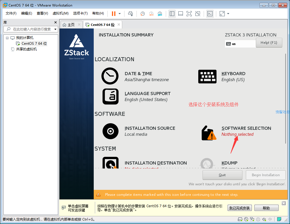The width and height of the screenshot is (290, 224).
Task: Click the CD/DVD drive status icon
Action: pyautogui.click(x=246, y=219)
